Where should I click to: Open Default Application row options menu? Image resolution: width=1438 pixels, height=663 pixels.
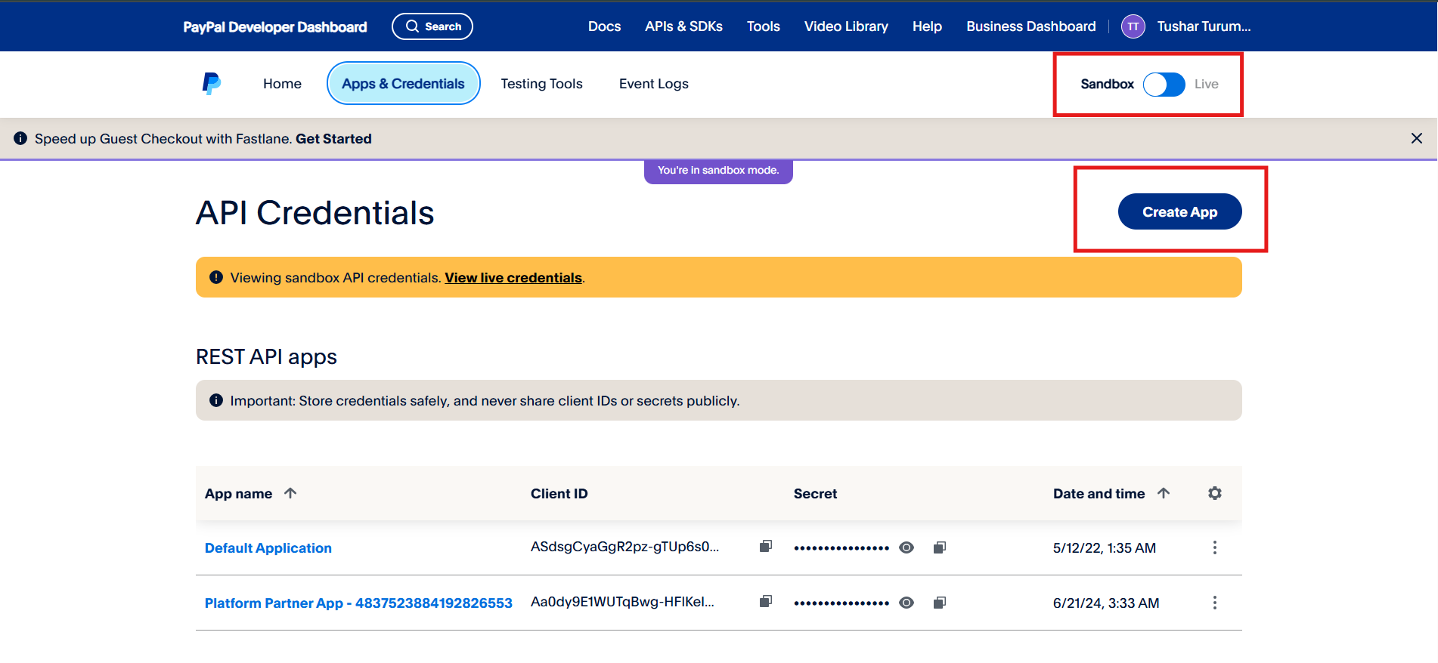[x=1214, y=547]
